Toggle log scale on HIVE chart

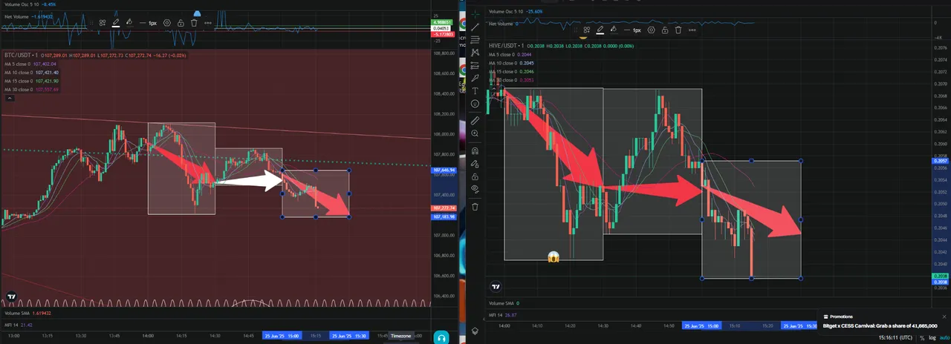click(932, 338)
